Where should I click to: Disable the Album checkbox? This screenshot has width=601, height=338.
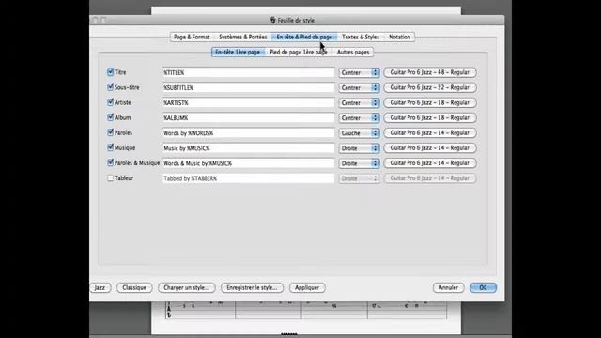pyautogui.click(x=111, y=117)
